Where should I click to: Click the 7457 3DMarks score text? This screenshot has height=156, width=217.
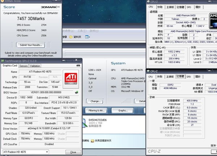coord(31,19)
